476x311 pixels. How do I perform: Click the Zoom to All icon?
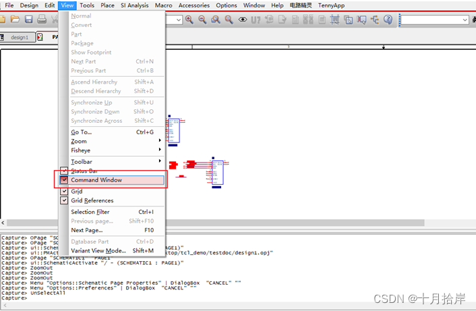(229, 20)
